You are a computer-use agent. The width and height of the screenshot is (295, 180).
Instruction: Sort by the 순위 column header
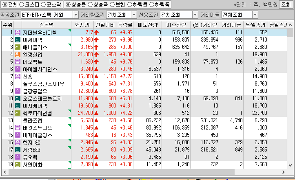pyautogui.click(x=8, y=25)
